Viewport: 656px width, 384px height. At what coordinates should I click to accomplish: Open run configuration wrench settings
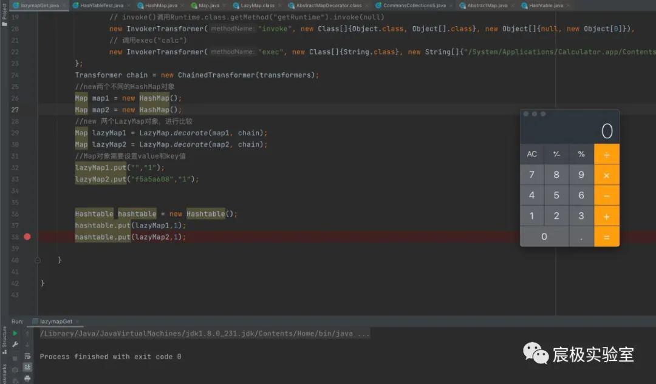(15, 345)
